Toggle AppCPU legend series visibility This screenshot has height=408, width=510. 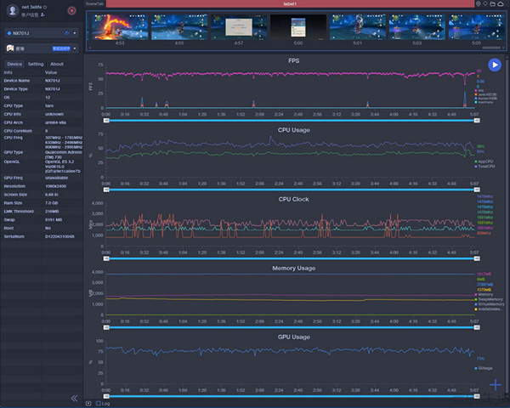(486, 161)
